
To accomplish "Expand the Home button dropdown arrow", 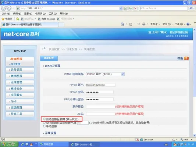I will pos(126,24).
